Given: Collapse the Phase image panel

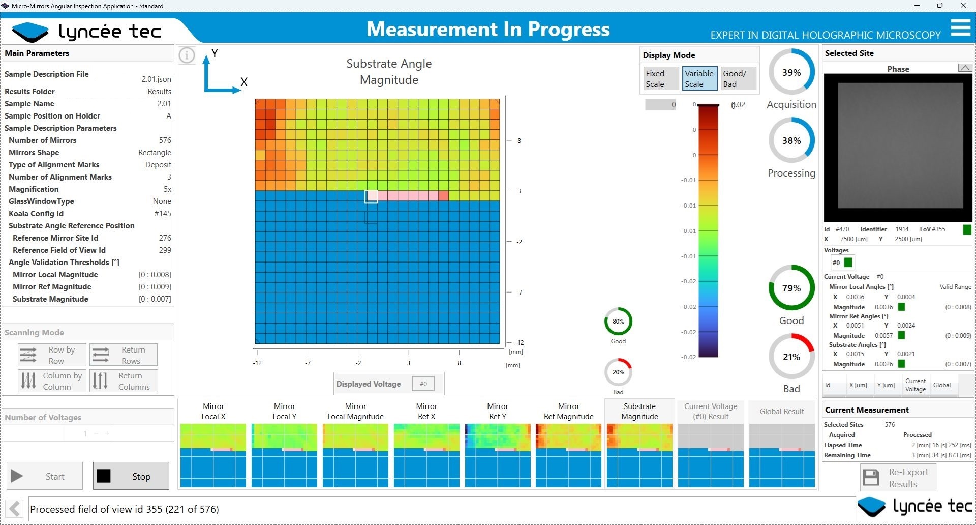Looking at the screenshot, I should click(965, 68).
